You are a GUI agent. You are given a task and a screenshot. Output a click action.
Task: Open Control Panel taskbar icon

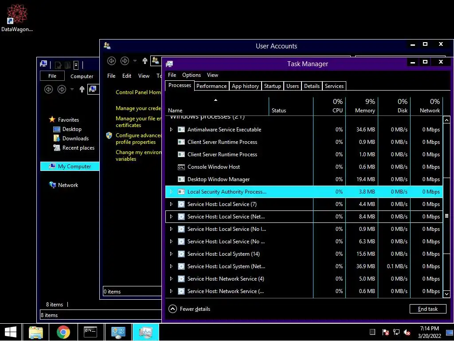[118, 332]
